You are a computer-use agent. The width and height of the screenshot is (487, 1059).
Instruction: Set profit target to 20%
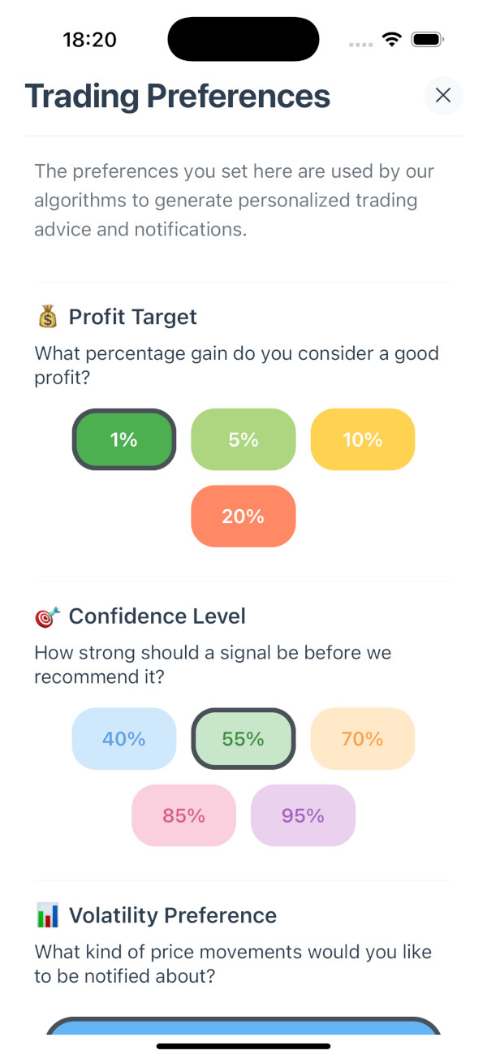point(243,516)
